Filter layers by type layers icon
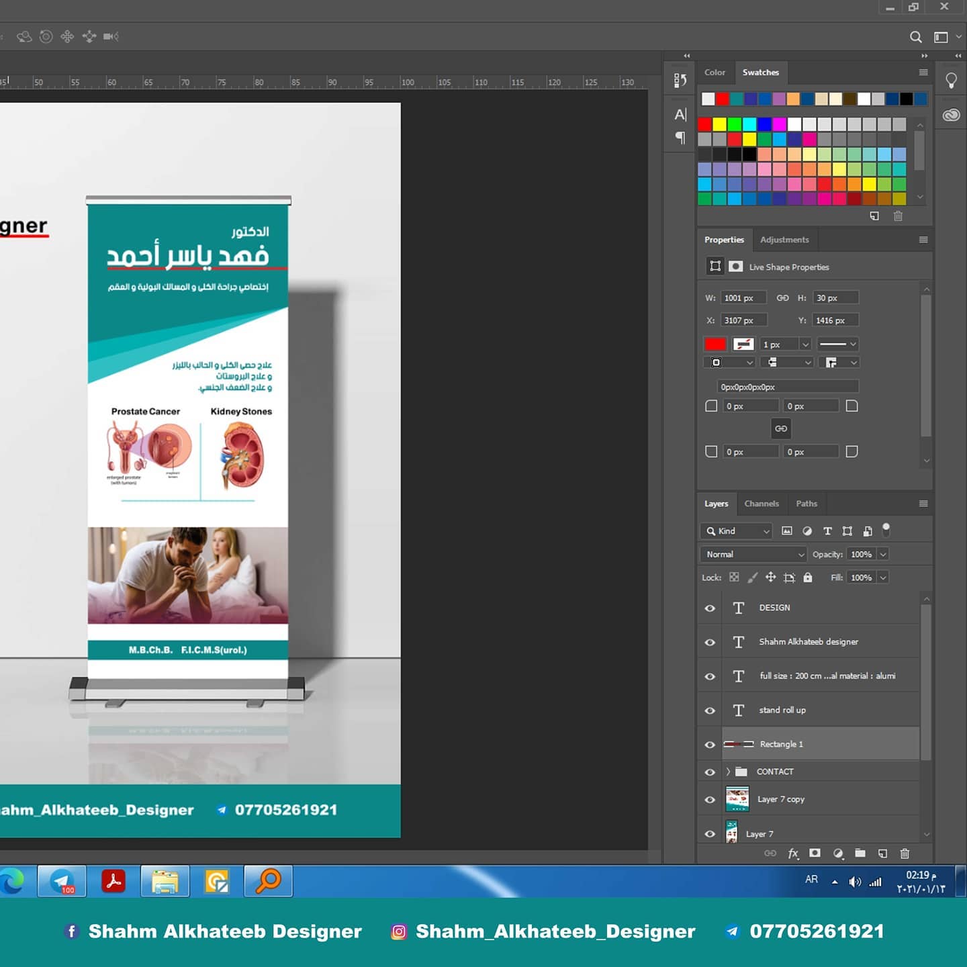967x967 pixels. tap(827, 531)
